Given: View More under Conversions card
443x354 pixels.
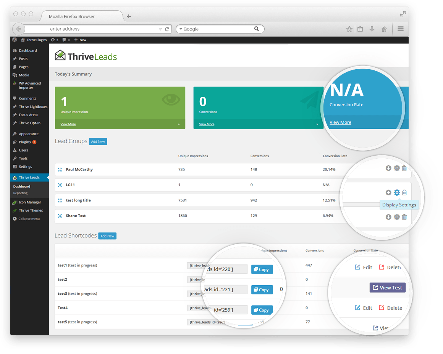Looking at the screenshot, I should click(x=207, y=124).
